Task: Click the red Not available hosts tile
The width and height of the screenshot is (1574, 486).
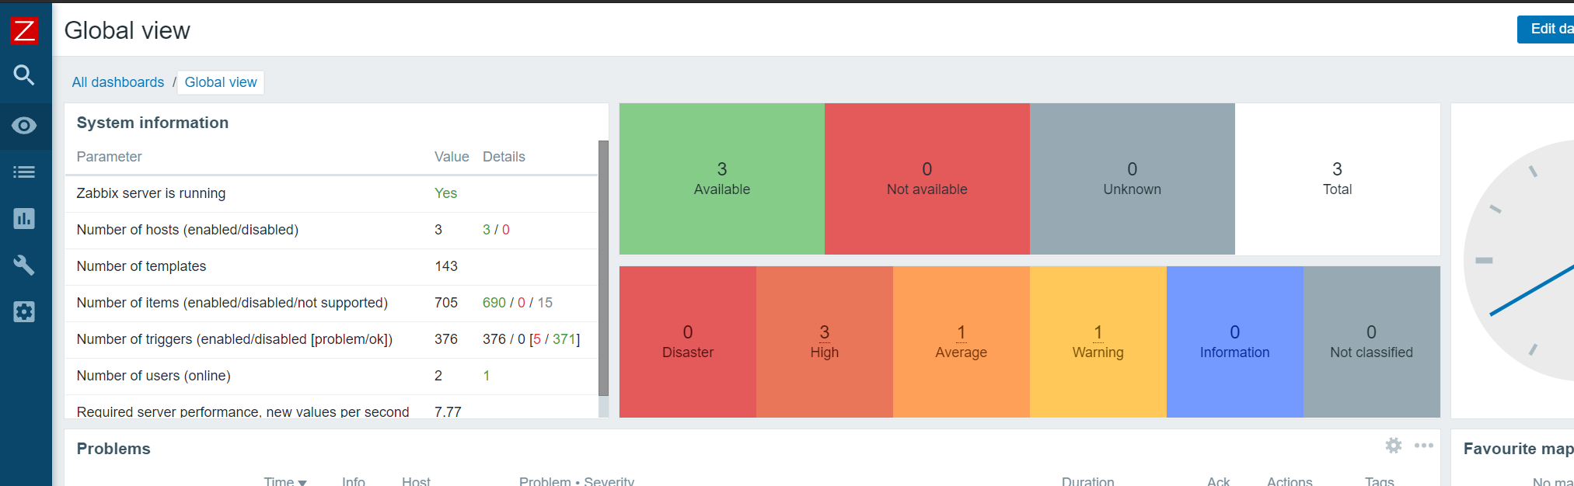Action: [927, 179]
